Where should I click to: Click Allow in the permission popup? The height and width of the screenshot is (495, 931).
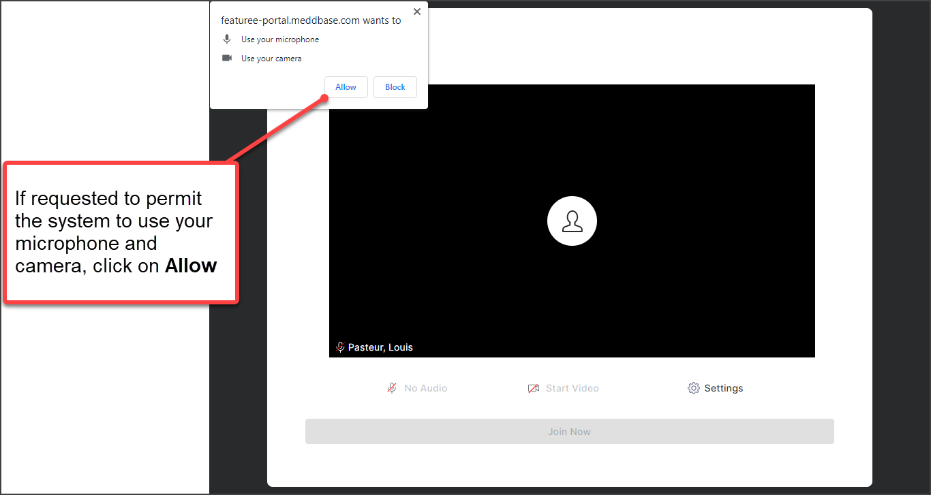(x=346, y=87)
